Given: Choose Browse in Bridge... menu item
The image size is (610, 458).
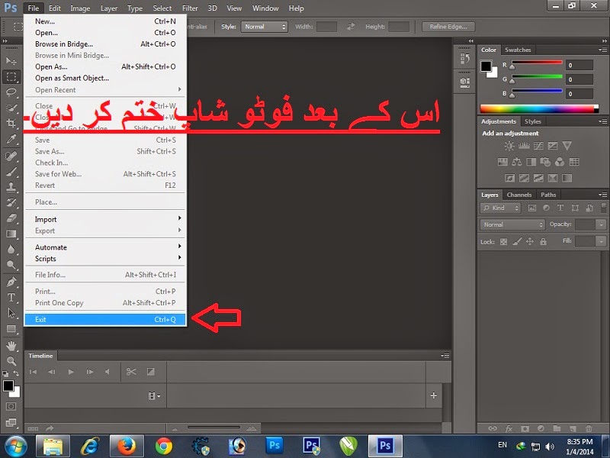Looking at the screenshot, I should 105,44.
